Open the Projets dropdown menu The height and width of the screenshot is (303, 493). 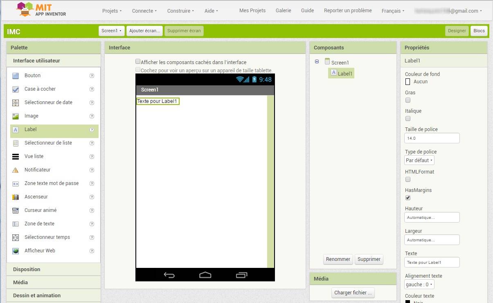112,11
